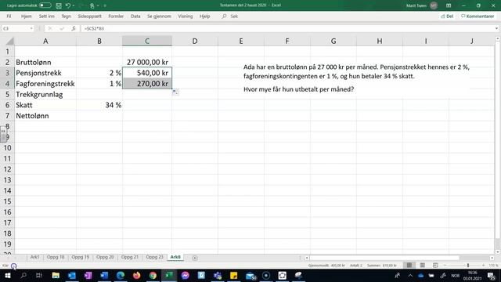Select the Nettolønn cell
Image resolution: width=501 pixels, height=282 pixels.
point(45,116)
